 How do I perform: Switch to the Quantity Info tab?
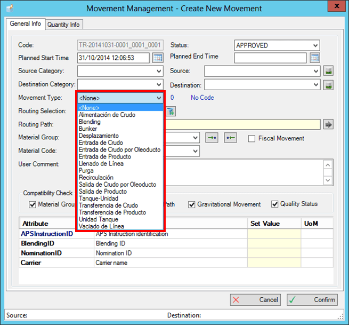tap(63, 25)
